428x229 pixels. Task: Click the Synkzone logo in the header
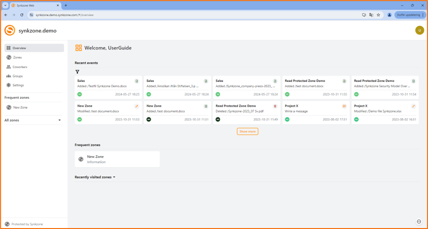pos(10,31)
